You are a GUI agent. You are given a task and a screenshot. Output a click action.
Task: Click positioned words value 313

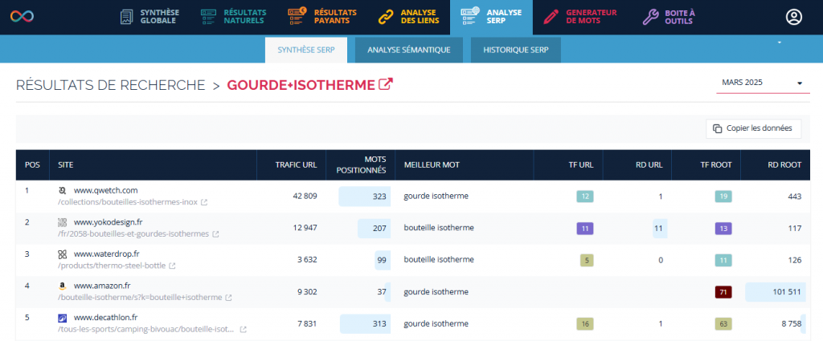pos(380,323)
